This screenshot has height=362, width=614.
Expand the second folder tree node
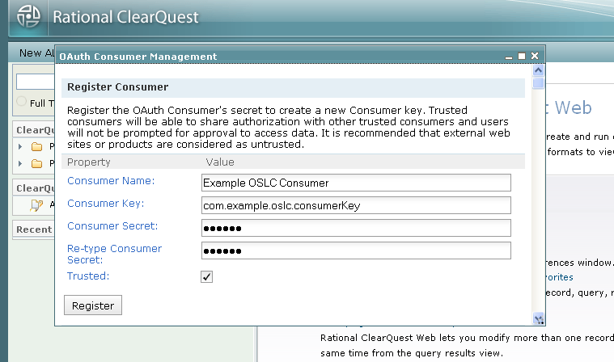20,163
